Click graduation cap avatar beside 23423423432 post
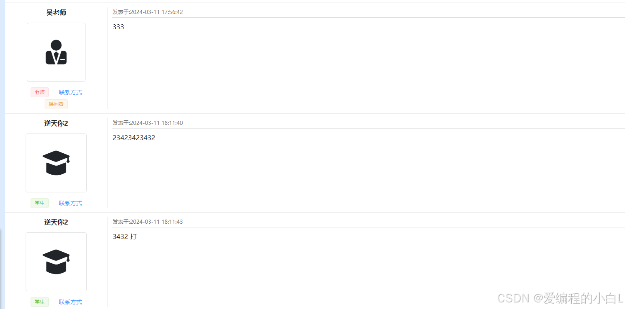The image size is (625, 309). click(56, 163)
